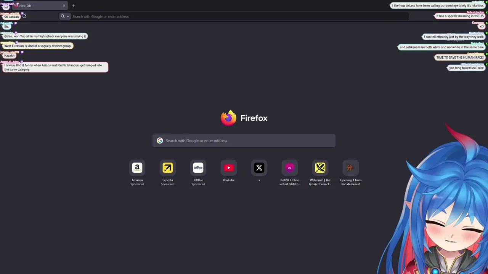488x274 pixels.
Task: Focus the top address bar
Action: pyautogui.click(x=234, y=16)
